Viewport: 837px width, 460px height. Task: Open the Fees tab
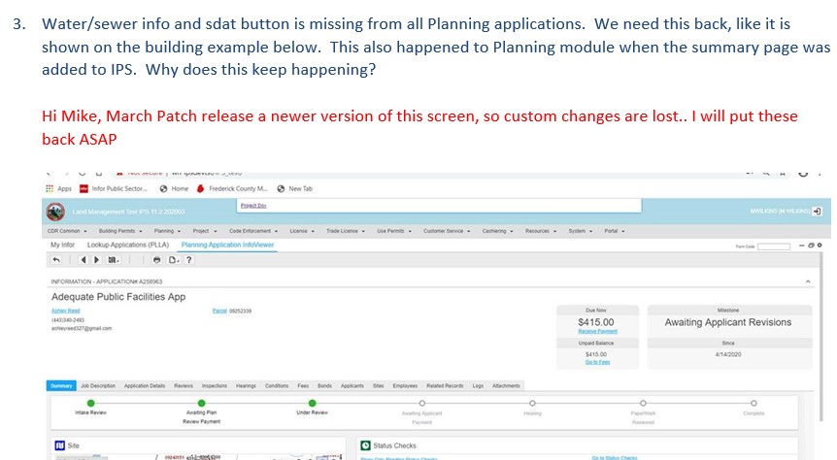[303, 386]
